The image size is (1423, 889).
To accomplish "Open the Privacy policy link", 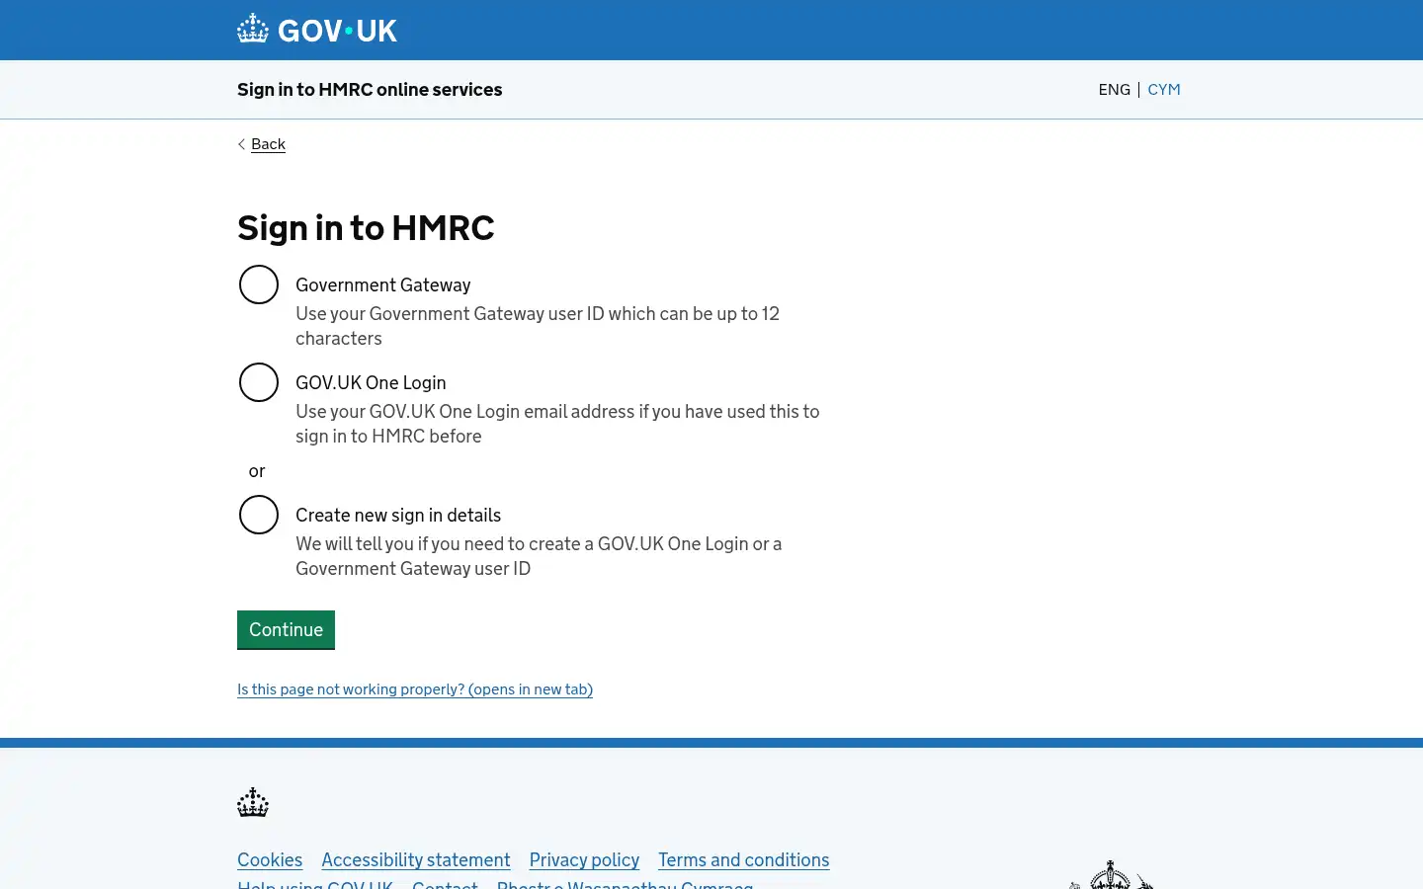I will (584, 860).
